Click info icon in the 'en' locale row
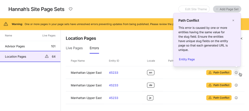249x111 pixels. (236, 73)
